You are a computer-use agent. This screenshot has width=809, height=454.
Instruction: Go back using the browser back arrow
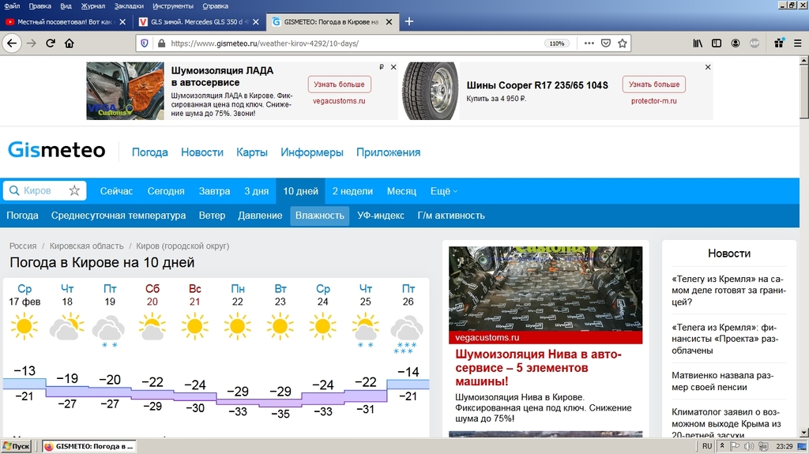click(12, 43)
